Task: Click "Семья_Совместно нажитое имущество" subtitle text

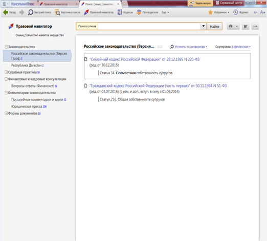Action: (x=40, y=35)
